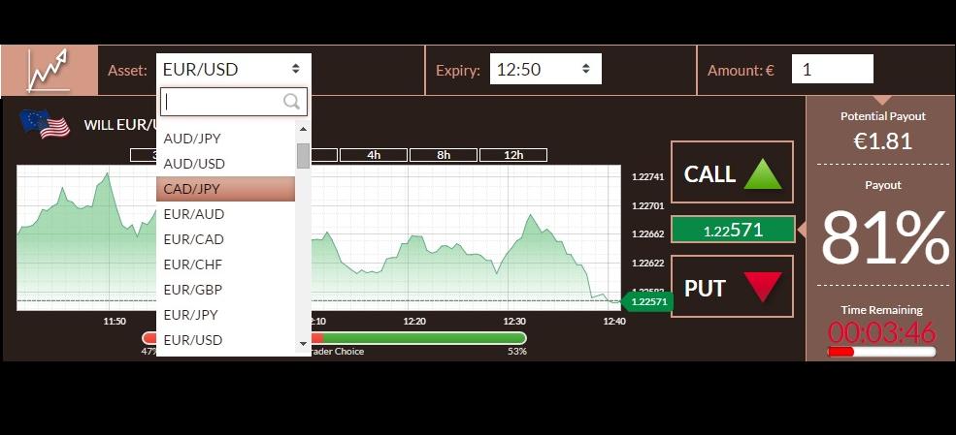This screenshot has height=435, width=956.
Task: Place a PUT trade
Action: [x=732, y=287]
